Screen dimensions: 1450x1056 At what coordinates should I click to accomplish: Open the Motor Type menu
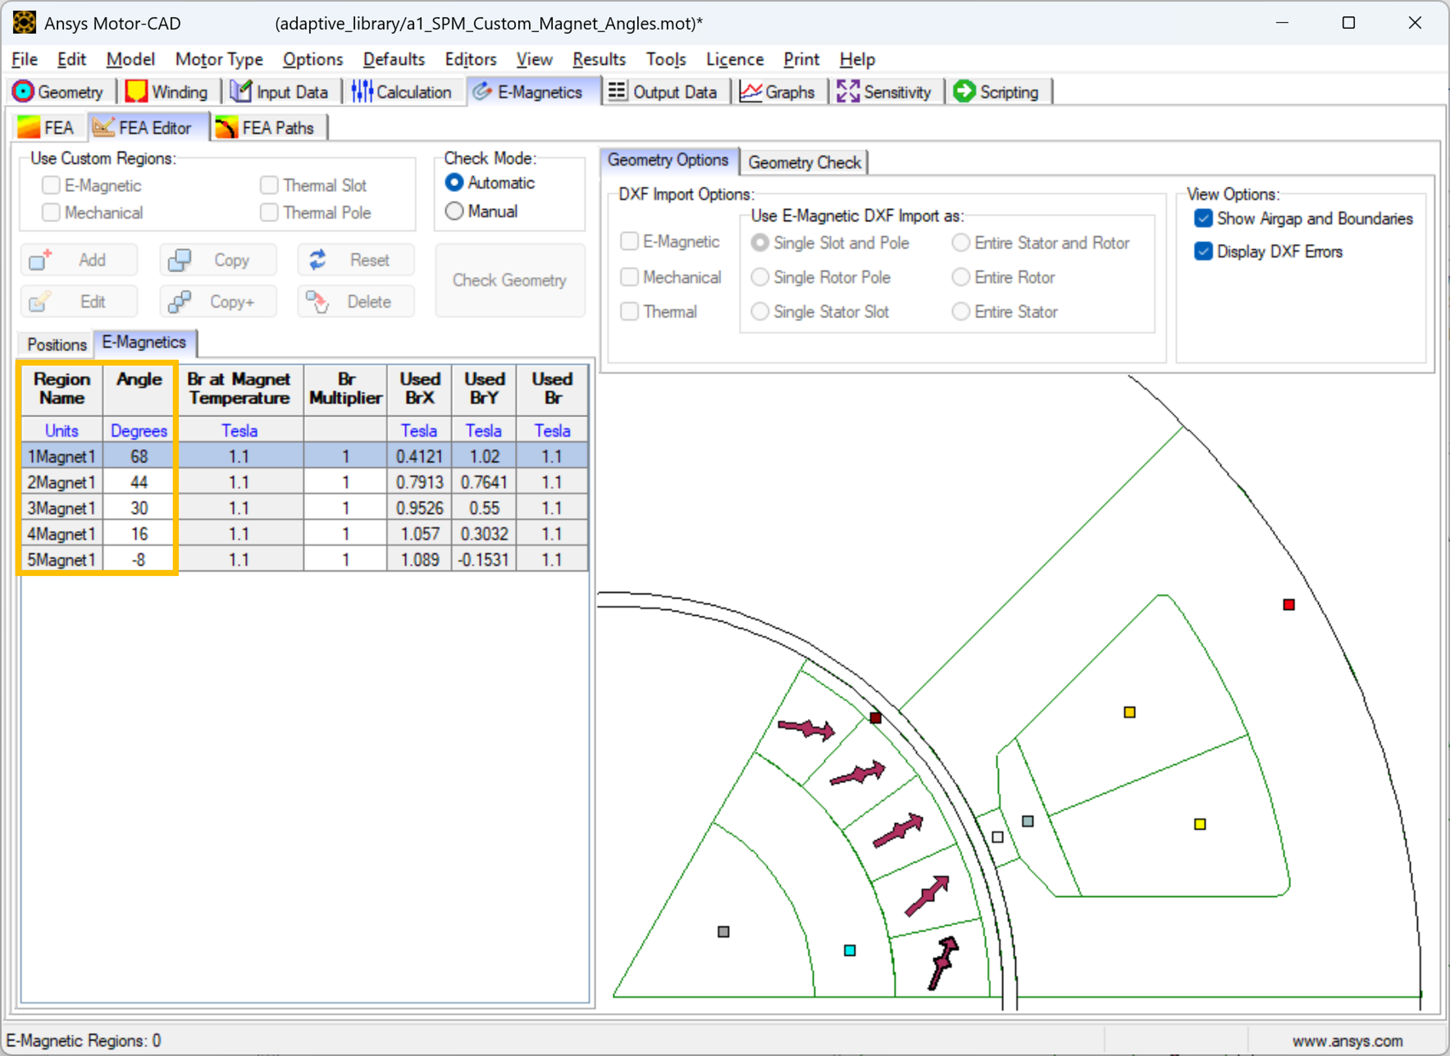coord(218,59)
